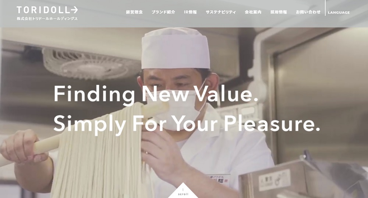This screenshot has height=198, width=368.
Task: Click the 'Finding New Value.' headline
Action: 156,94
